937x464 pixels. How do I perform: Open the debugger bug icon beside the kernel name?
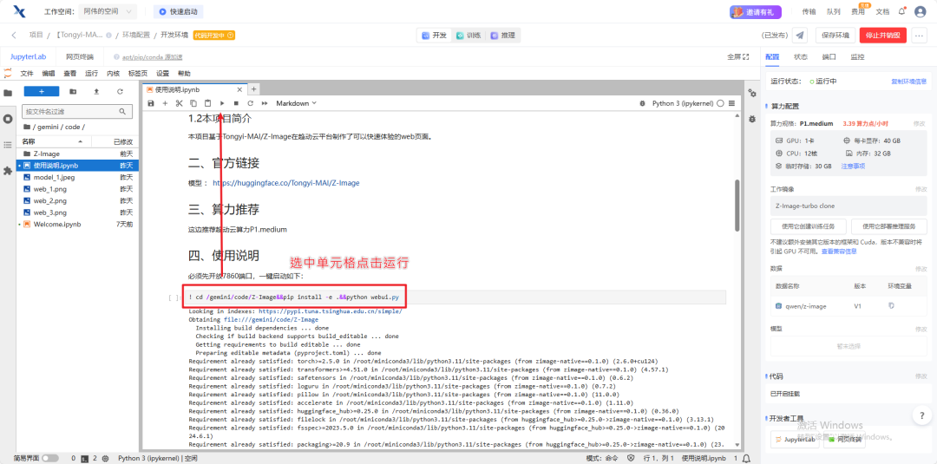pyautogui.click(x=642, y=103)
